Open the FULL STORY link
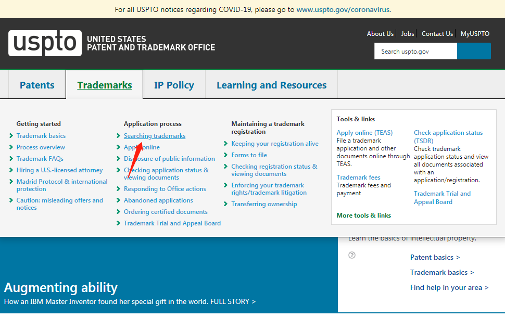 (233, 301)
